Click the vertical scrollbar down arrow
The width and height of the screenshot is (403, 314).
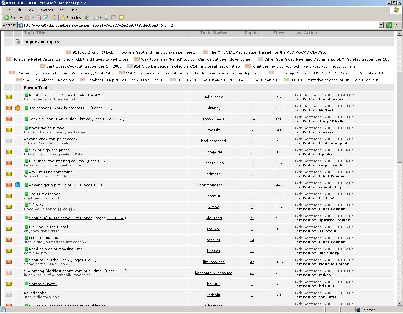click(x=400, y=303)
